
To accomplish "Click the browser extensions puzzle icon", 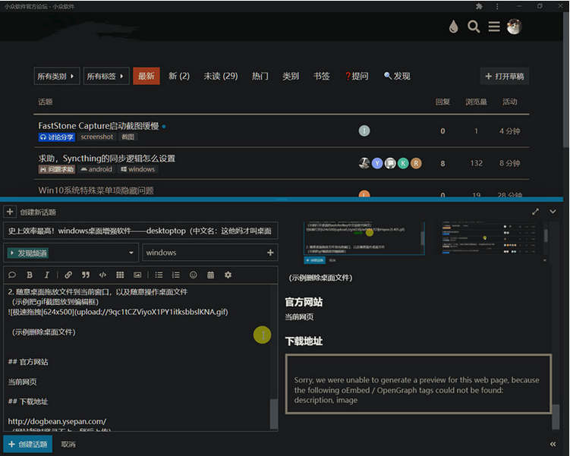I will tap(479, 6).
